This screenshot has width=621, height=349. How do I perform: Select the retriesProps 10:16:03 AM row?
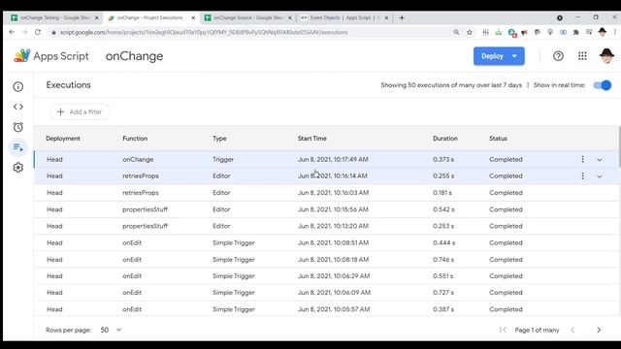(326, 193)
